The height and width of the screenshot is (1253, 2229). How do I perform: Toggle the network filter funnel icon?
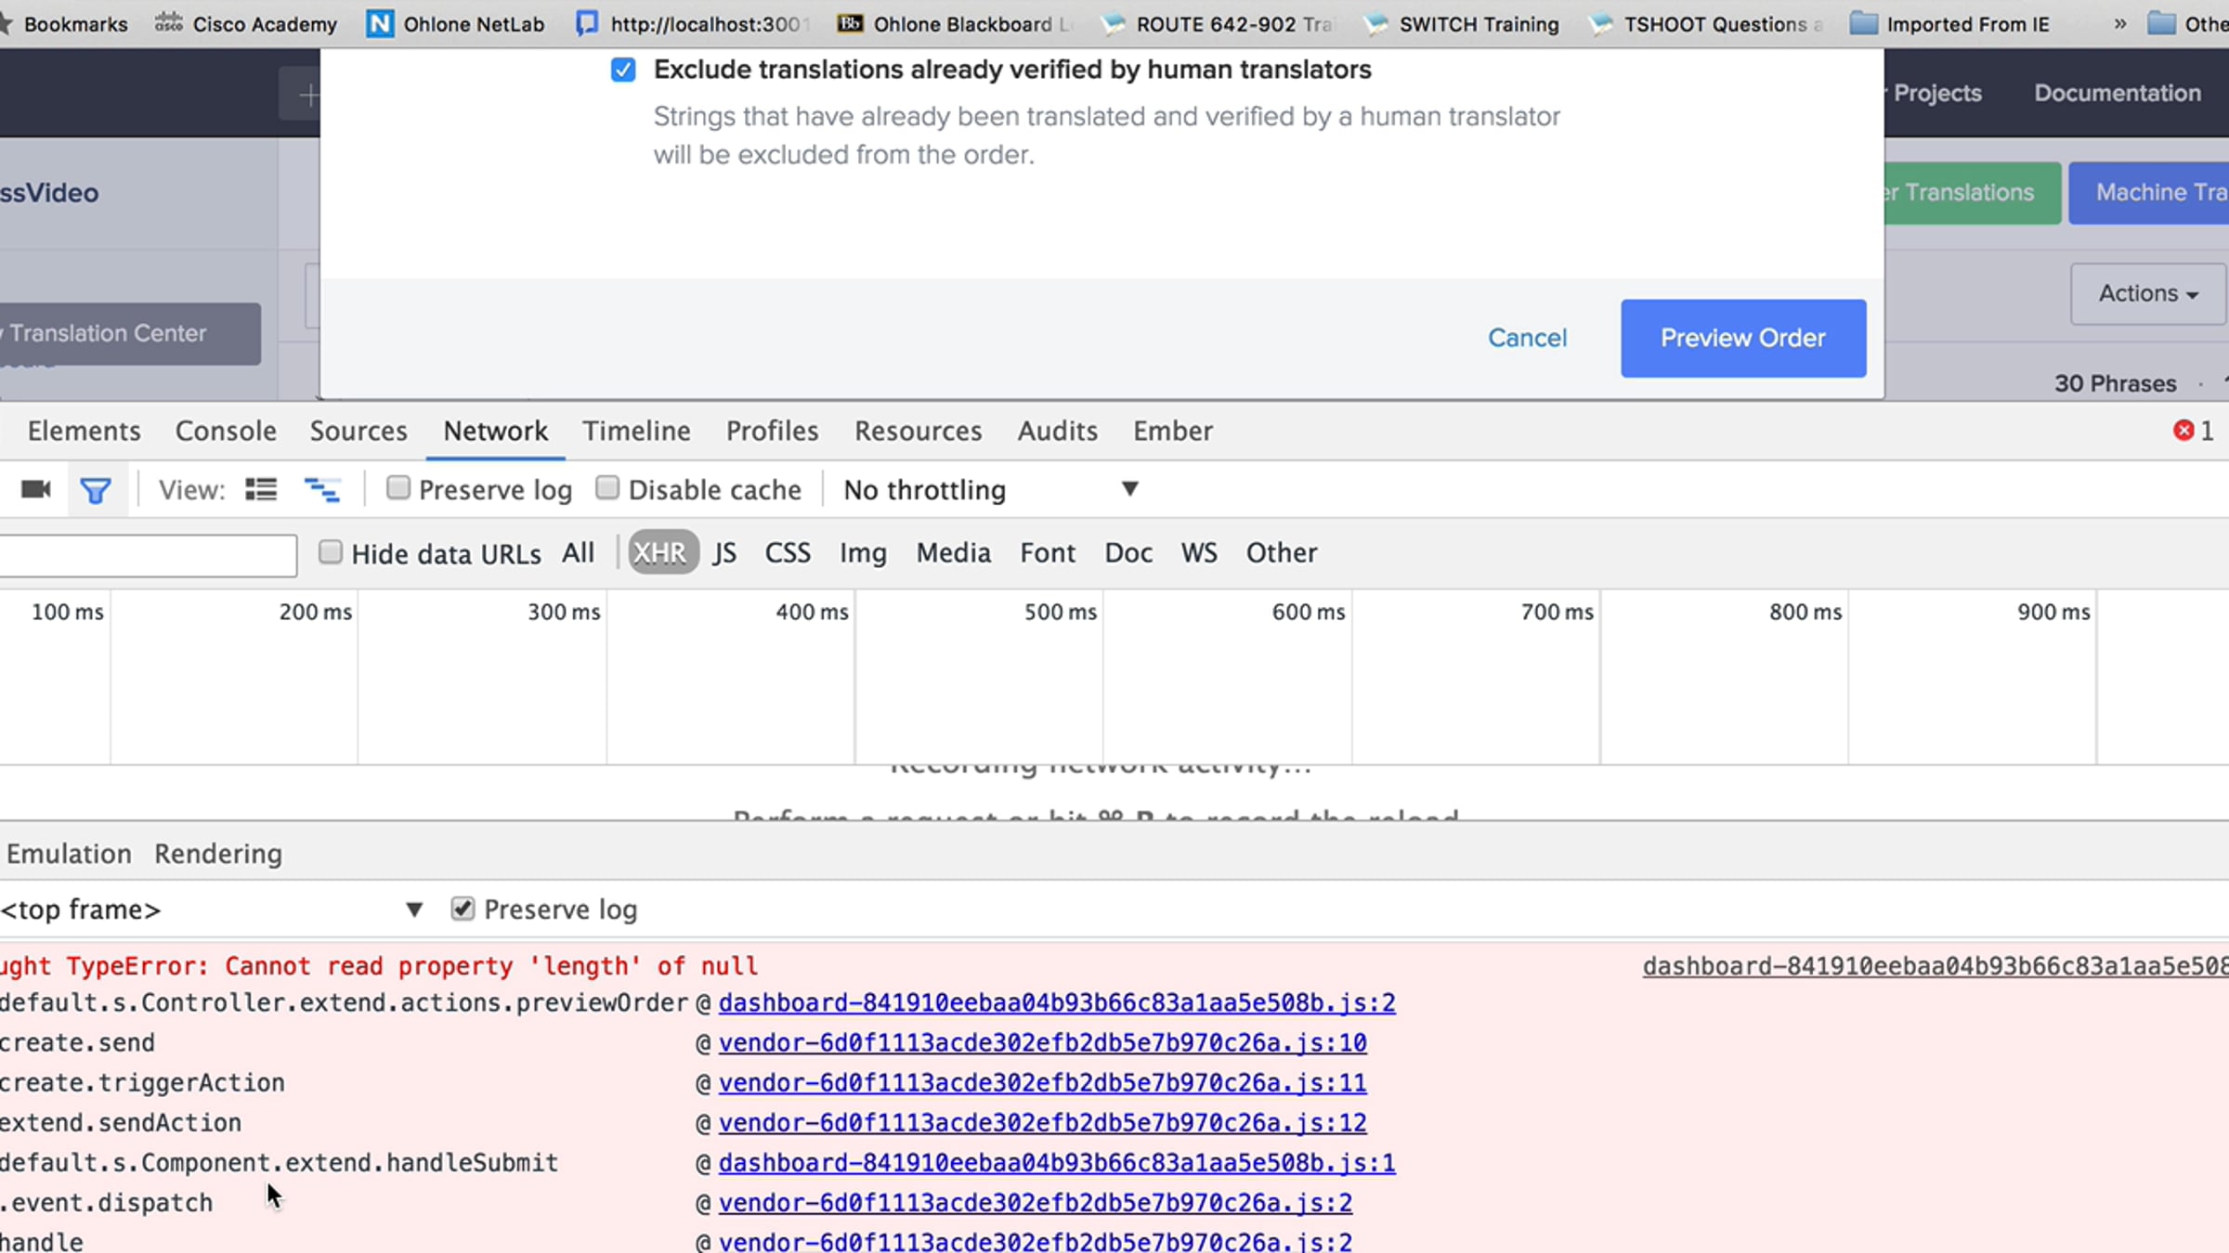click(96, 490)
